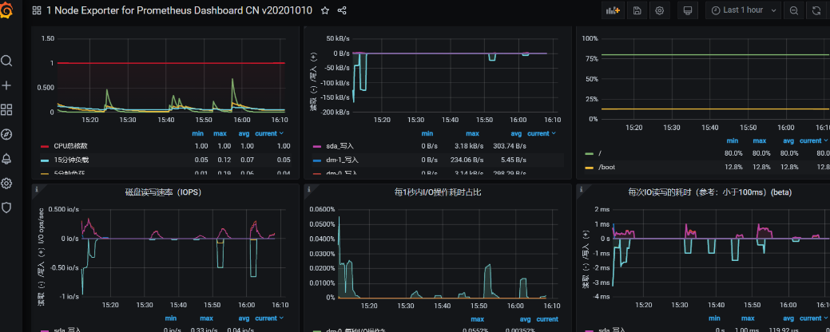Viewport: 830px width, 332px height.
Task: Toggle the 'CPU总核数' series in legend
Action: 72,146
